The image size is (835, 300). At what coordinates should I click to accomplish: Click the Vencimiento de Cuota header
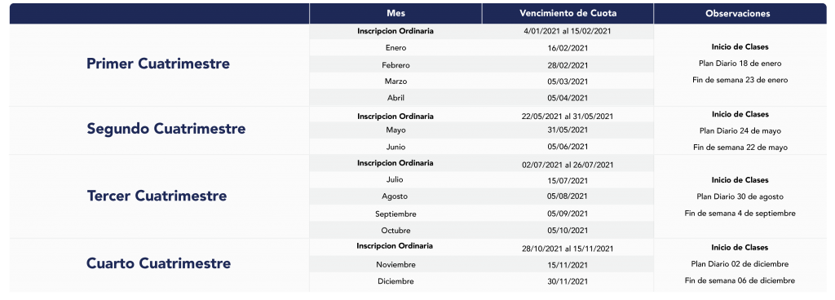[568, 14]
